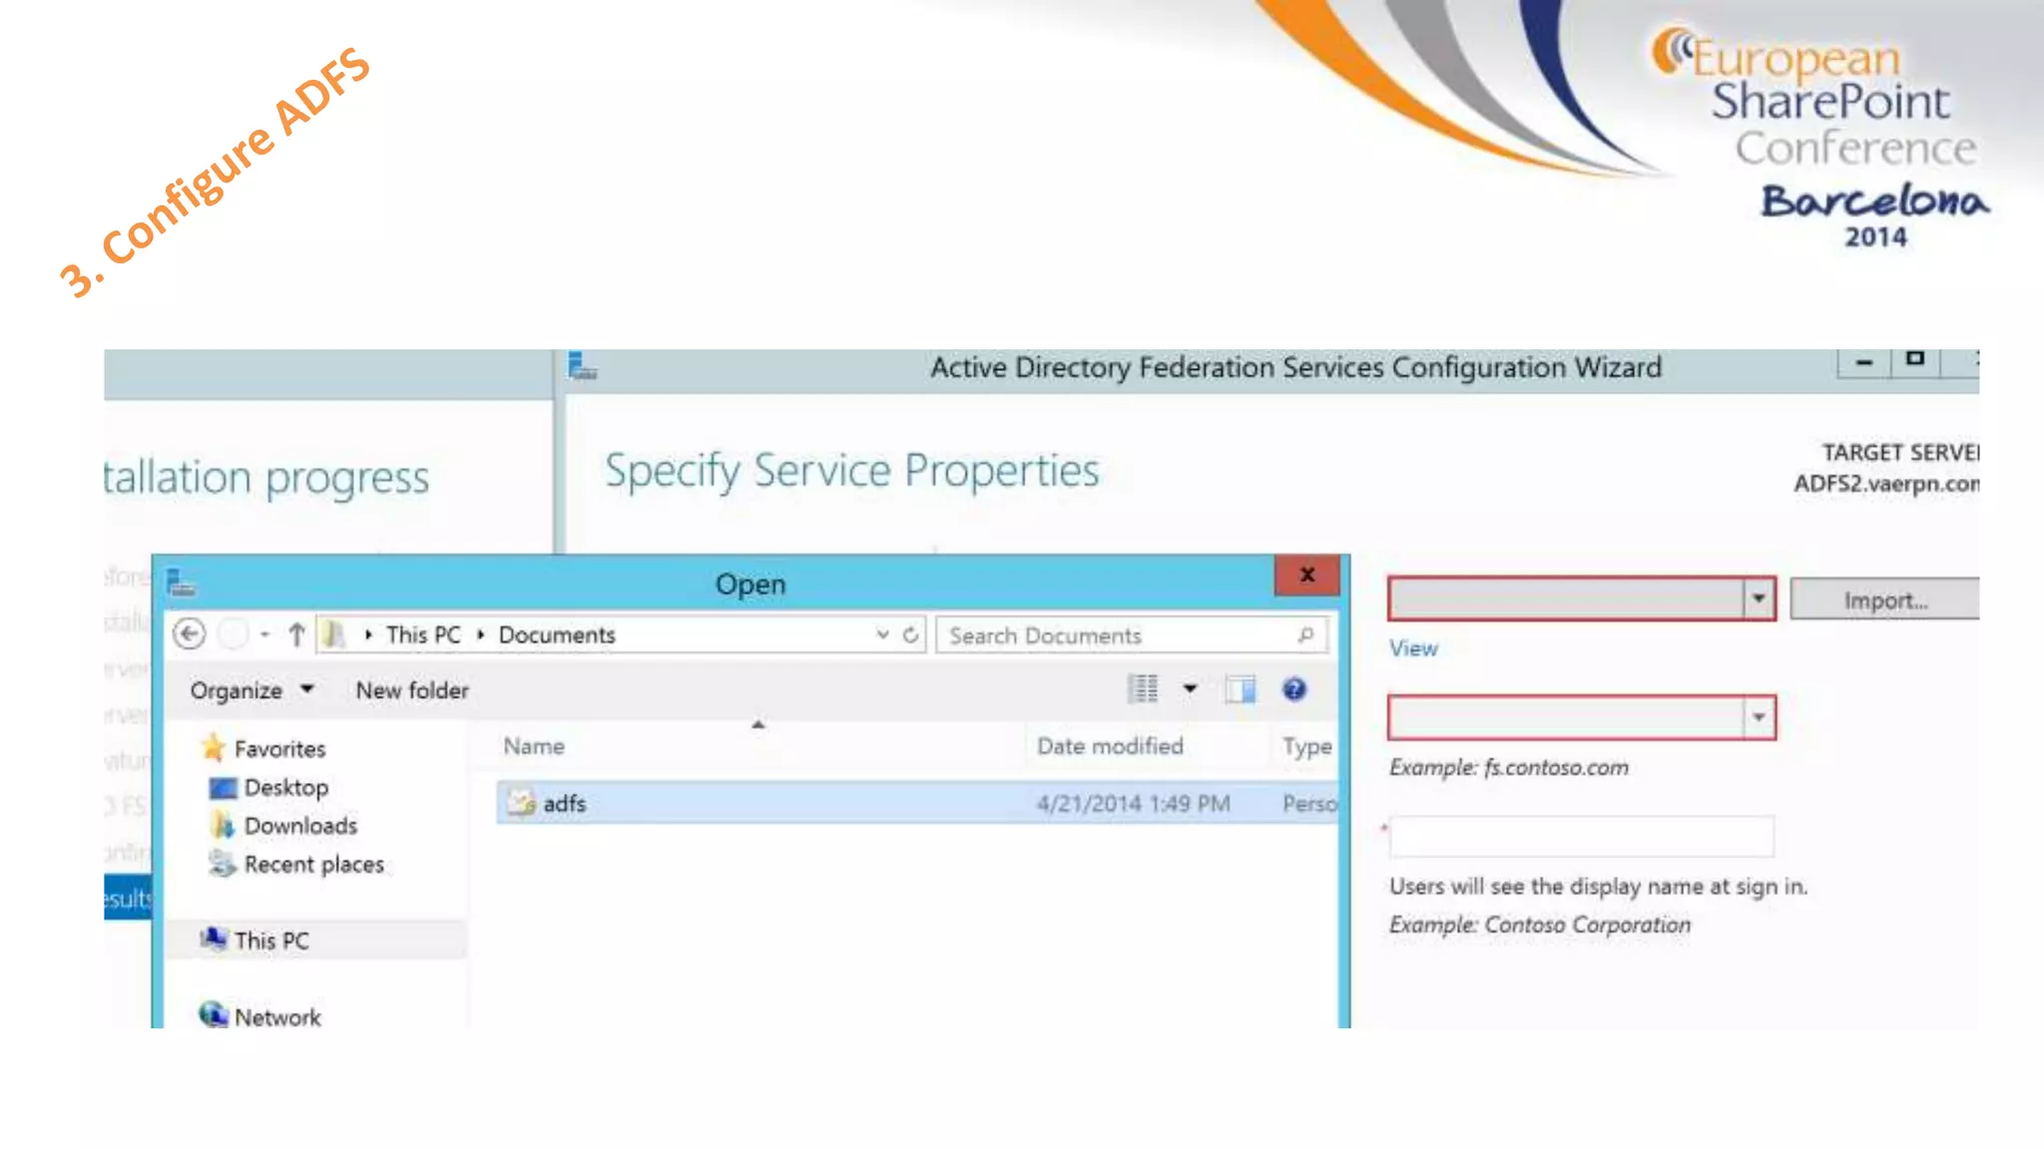The image size is (2044, 1149).
Task: Click the refresh icon in address bar
Action: 910,634
